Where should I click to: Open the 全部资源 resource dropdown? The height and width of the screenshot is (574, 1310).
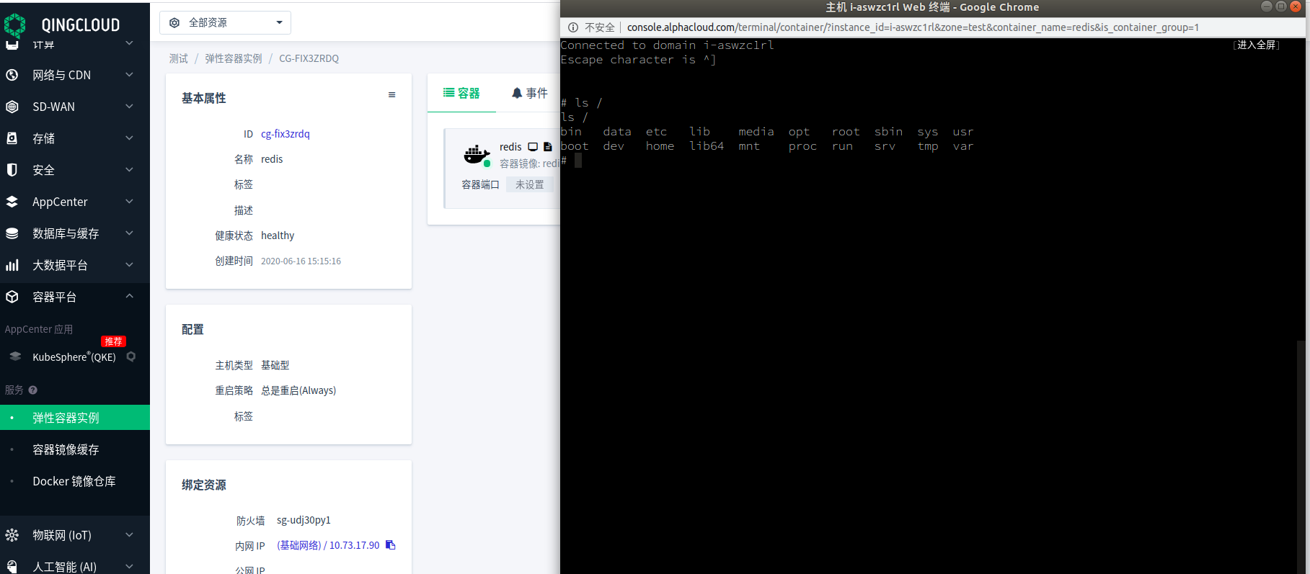(225, 23)
